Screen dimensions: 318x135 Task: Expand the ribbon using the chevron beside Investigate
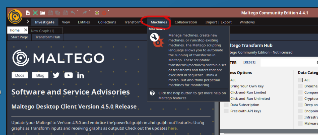[x=28, y=22]
